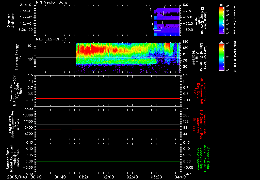
Task: Click the '-7.5' sun elevation tick label
Action: click(187, 11)
